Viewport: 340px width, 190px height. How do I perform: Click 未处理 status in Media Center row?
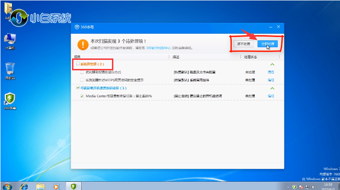[250, 96]
